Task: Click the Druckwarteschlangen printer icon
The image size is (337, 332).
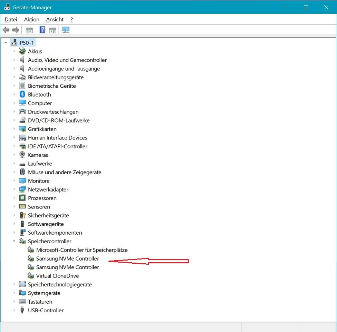Action: [22, 111]
